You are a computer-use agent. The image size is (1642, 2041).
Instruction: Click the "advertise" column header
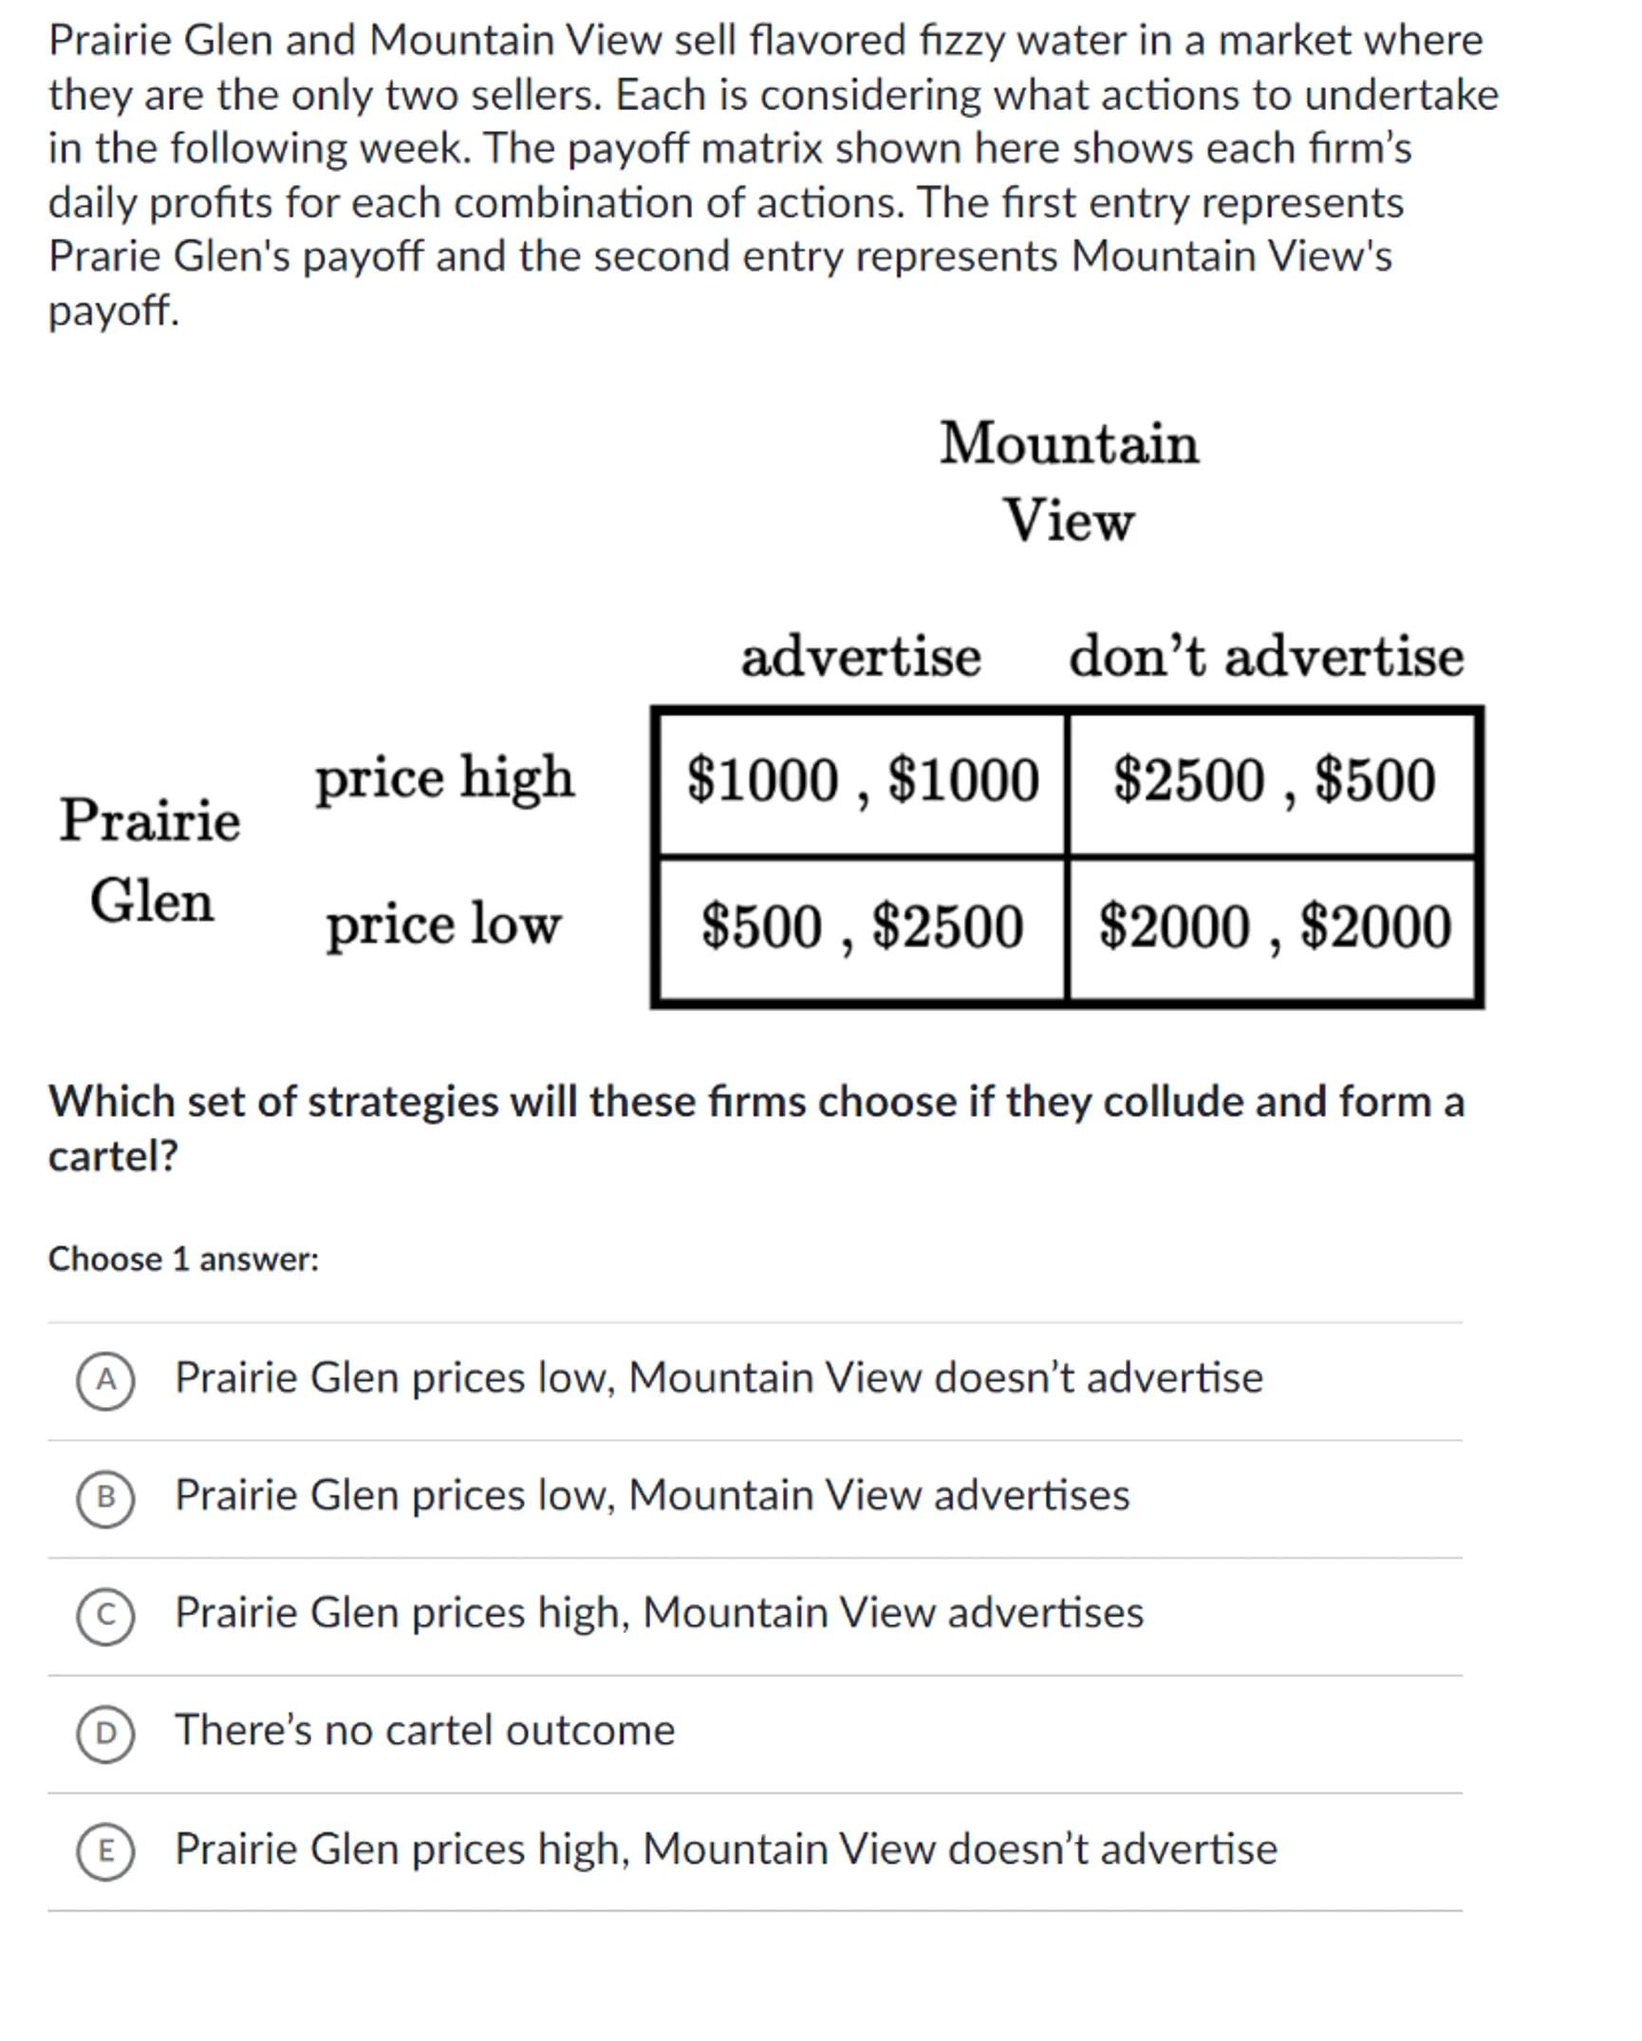point(860,657)
